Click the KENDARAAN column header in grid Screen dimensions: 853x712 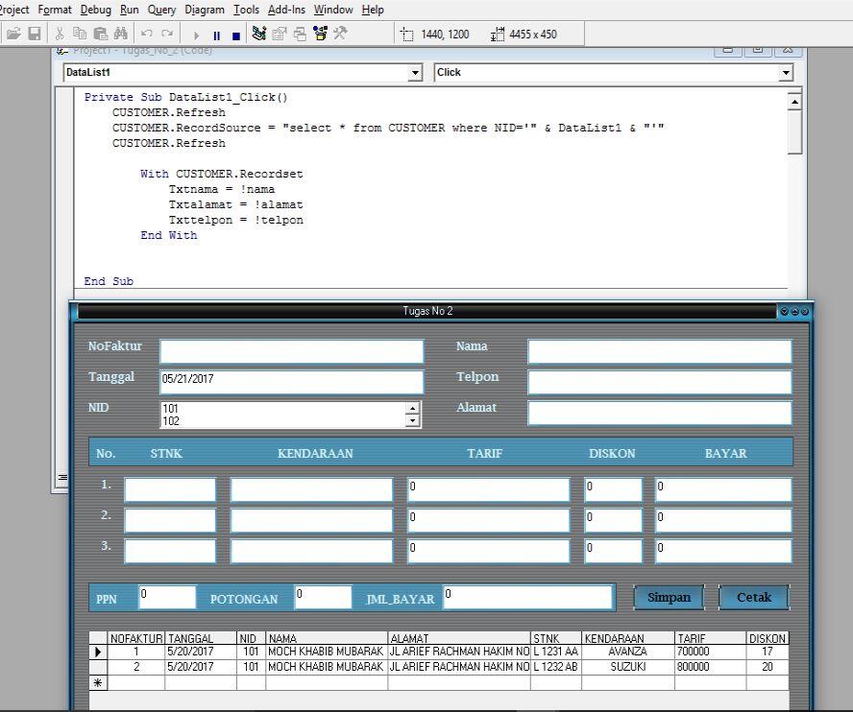(628, 638)
